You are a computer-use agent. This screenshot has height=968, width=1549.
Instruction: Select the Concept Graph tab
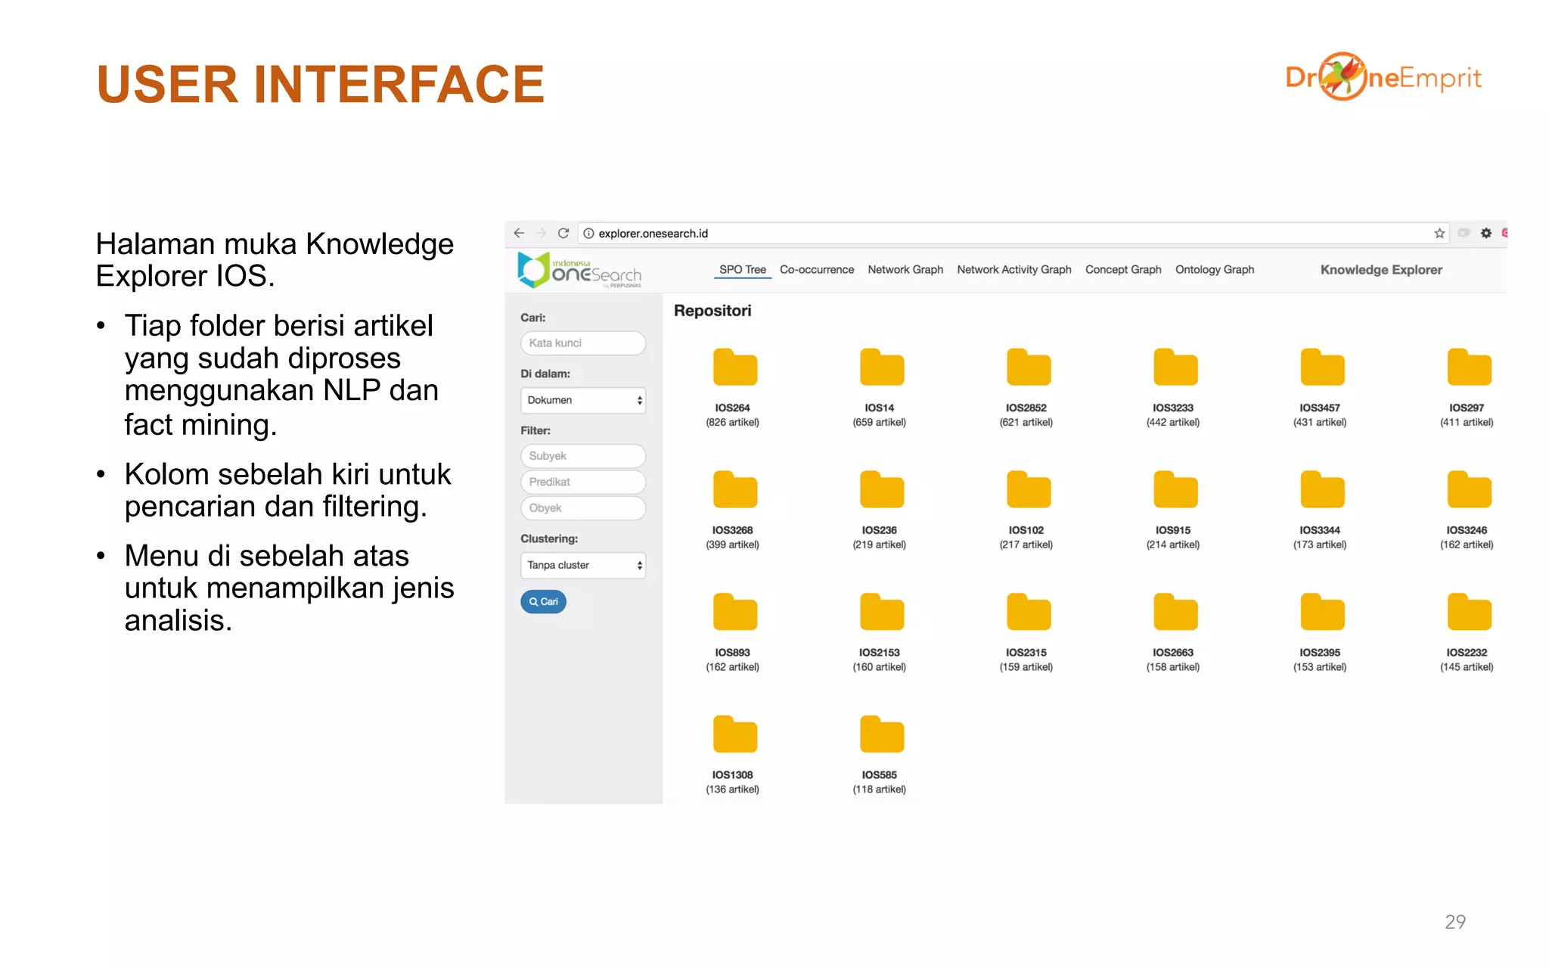coord(1122,269)
